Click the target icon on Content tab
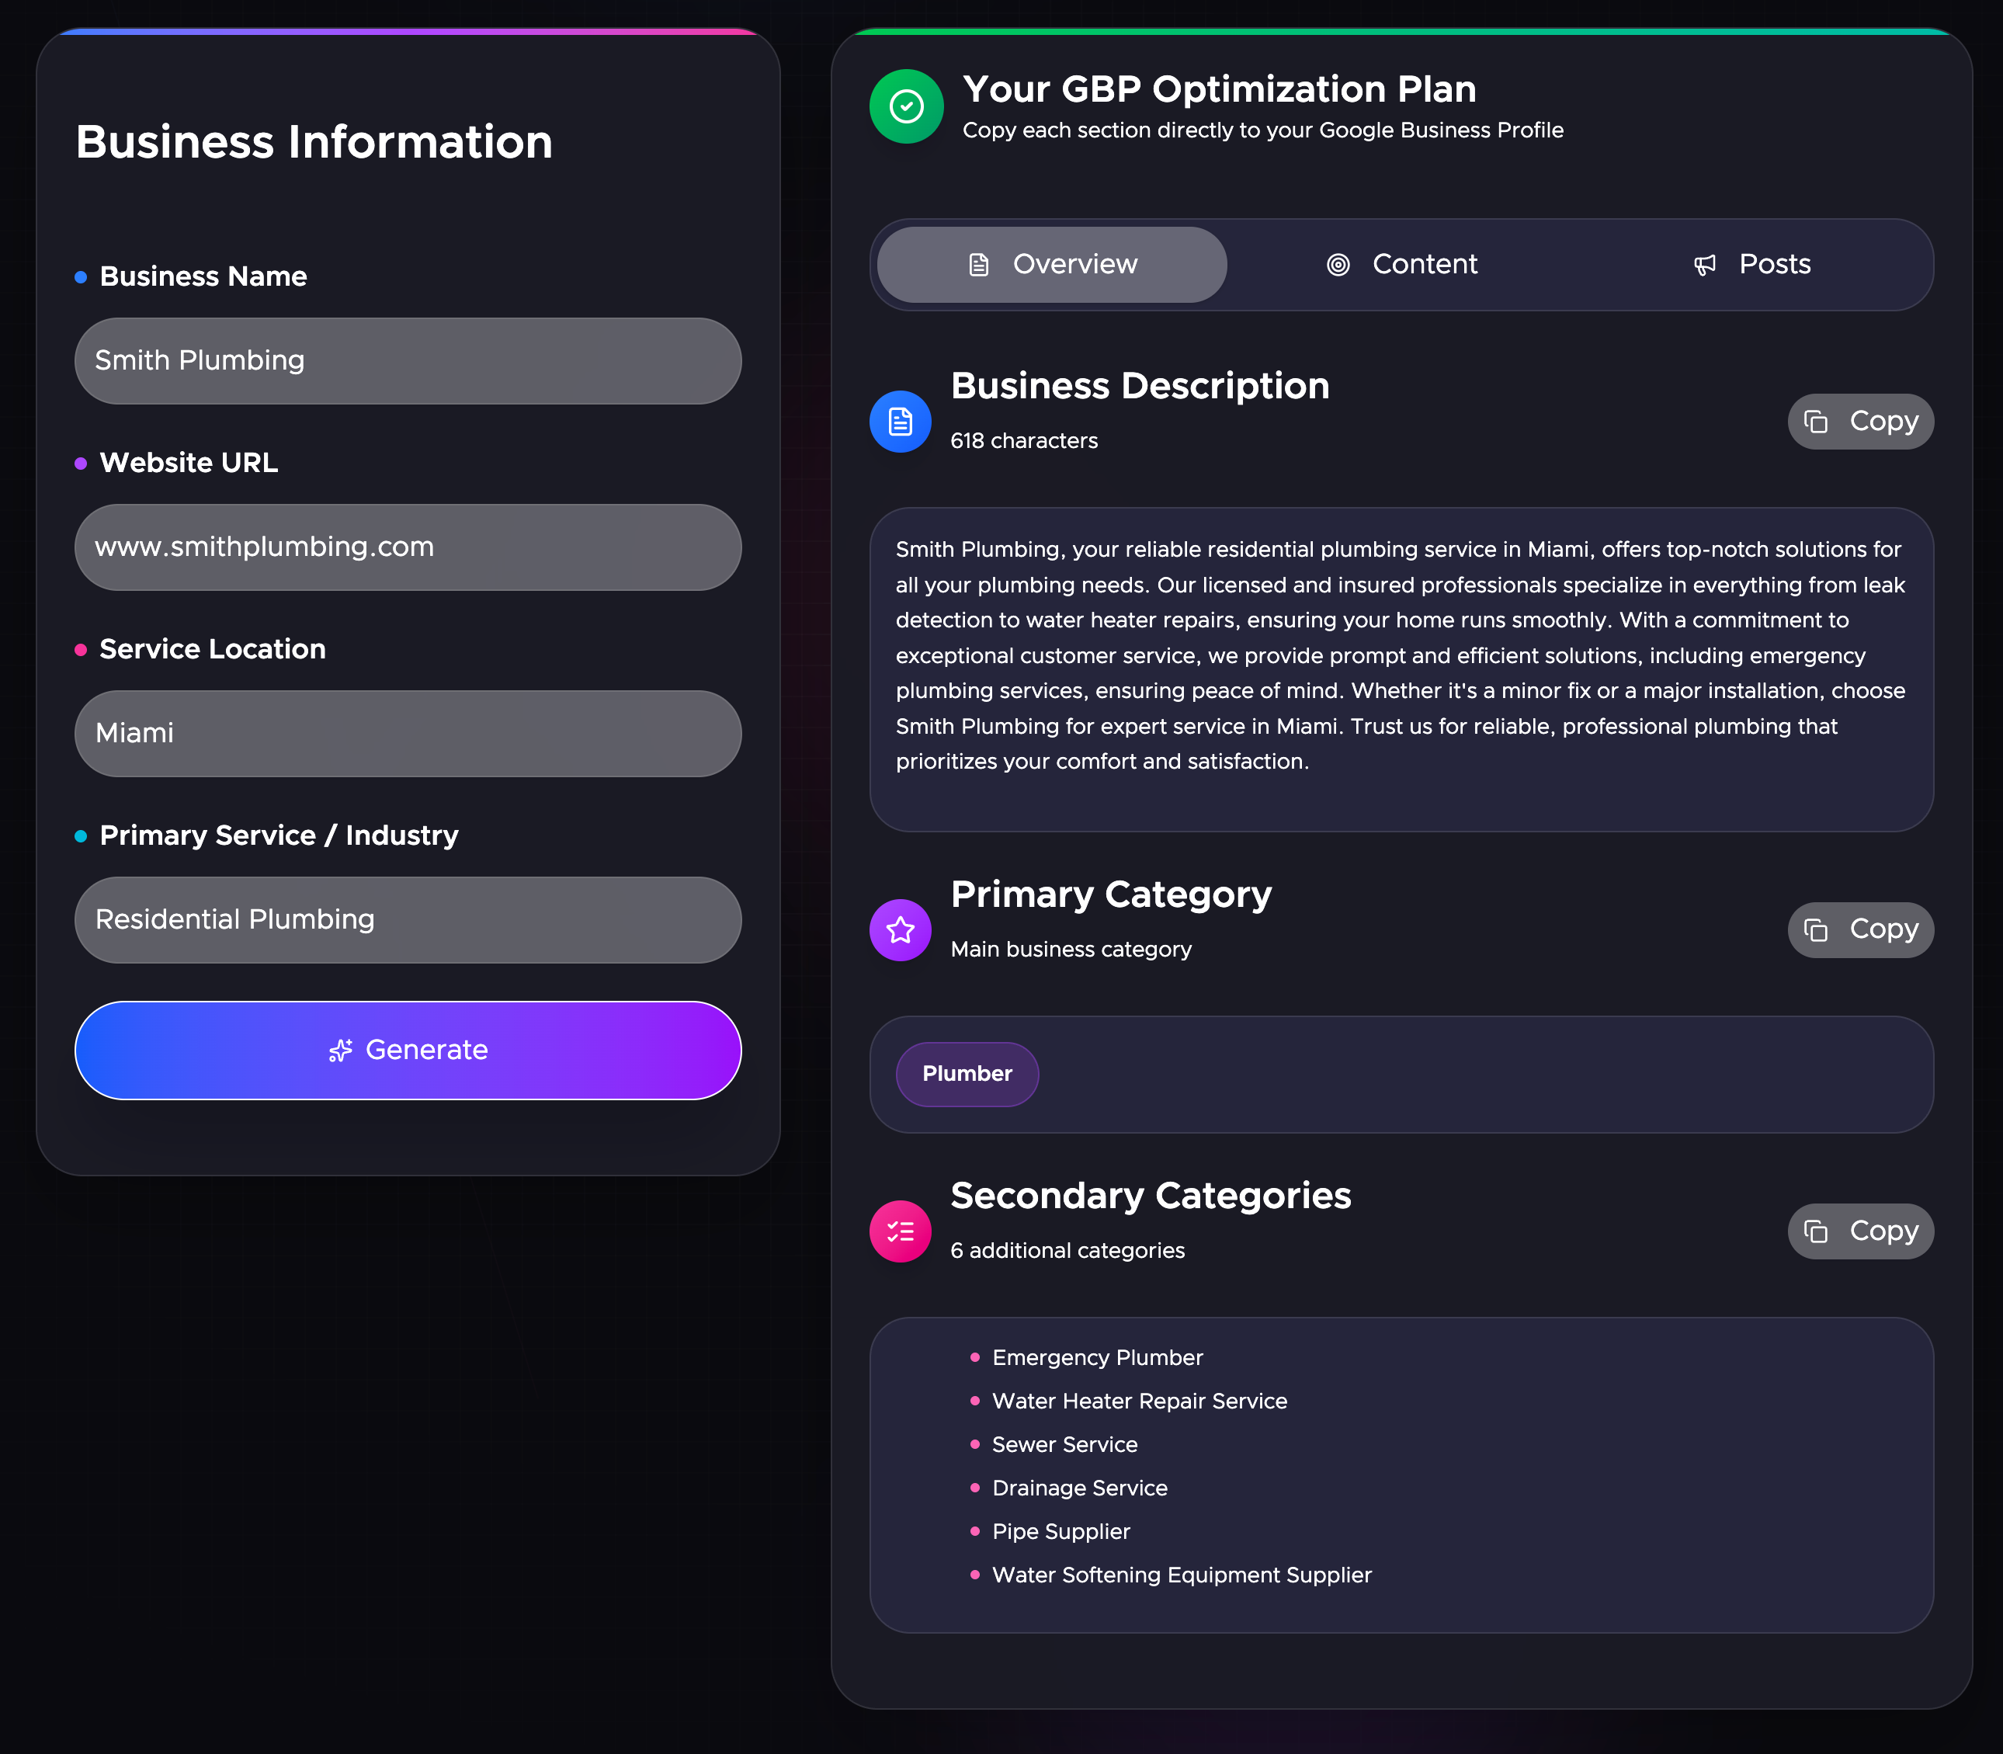 point(1338,266)
